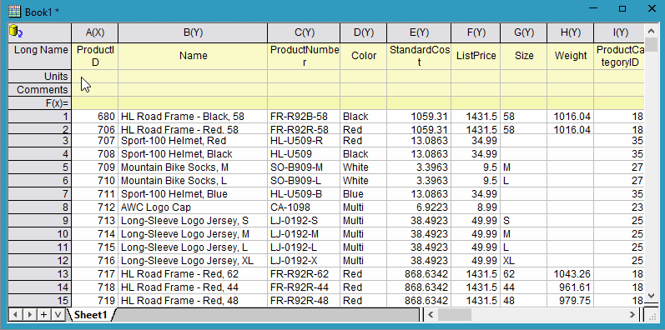Click the Long Name row label
Image resolution: width=665 pixels, height=330 pixels.
click(x=40, y=57)
